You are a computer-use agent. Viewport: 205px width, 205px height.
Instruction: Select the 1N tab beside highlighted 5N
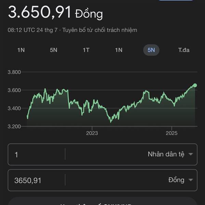point(119,50)
